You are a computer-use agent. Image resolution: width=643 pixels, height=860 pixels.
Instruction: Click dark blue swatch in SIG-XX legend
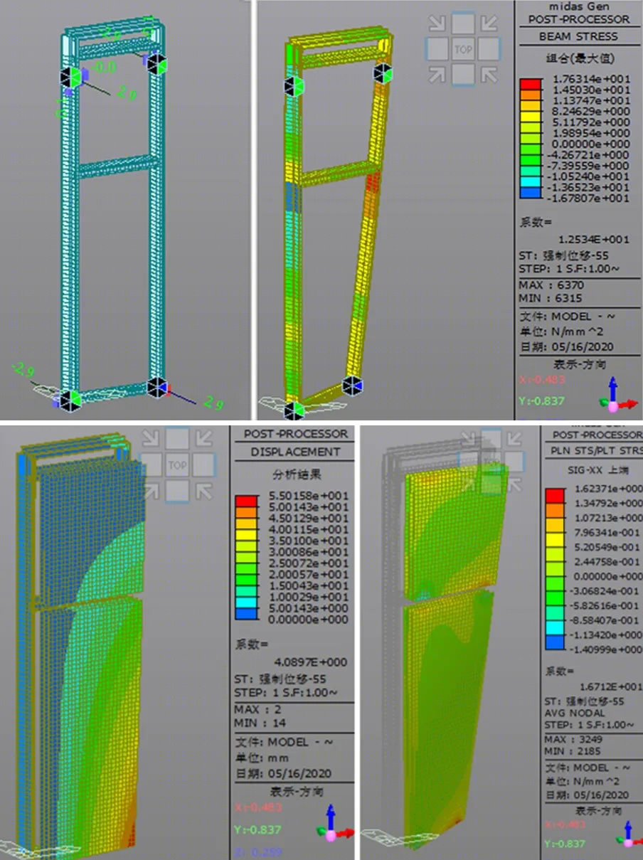point(555,642)
